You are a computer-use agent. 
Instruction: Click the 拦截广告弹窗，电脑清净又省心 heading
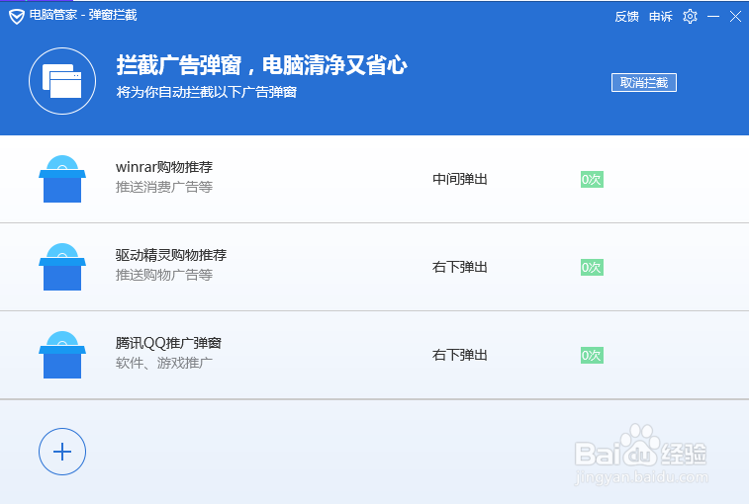(x=262, y=65)
